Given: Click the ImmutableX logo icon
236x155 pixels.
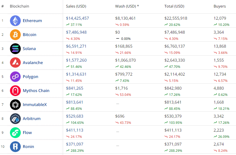Looking at the screenshot, I should tap(15, 104).
